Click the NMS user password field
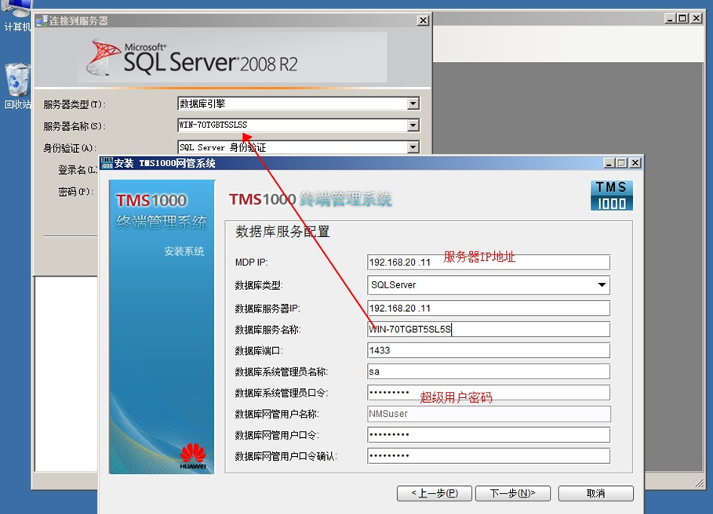The height and width of the screenshot is (514, 713). tap(489, 435)
